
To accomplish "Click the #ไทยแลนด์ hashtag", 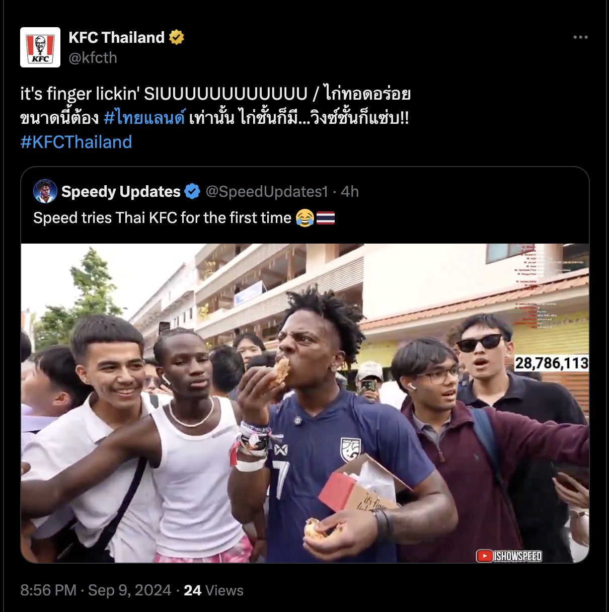I will (144, 118).
